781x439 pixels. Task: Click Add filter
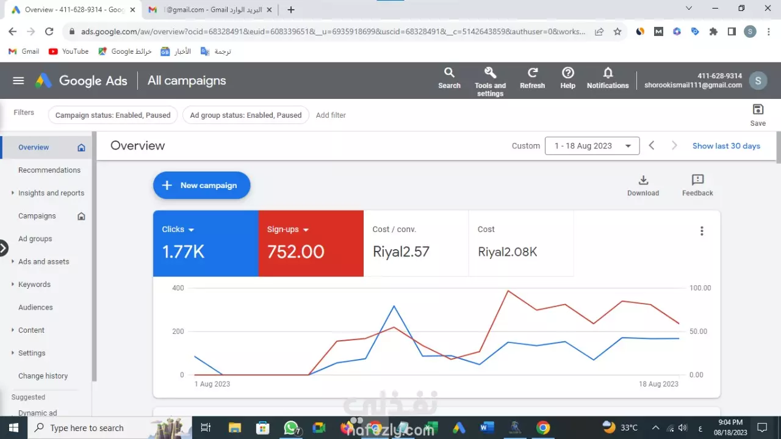331,115
